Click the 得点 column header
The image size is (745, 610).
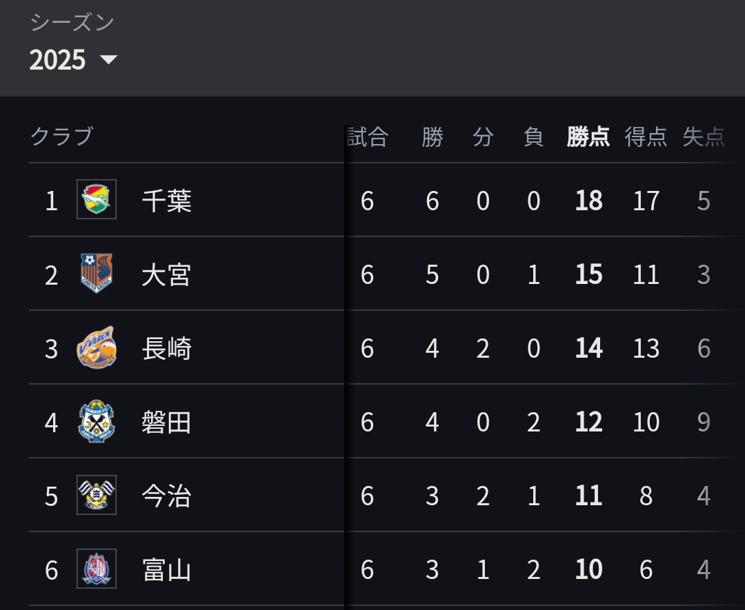[646, 136]
